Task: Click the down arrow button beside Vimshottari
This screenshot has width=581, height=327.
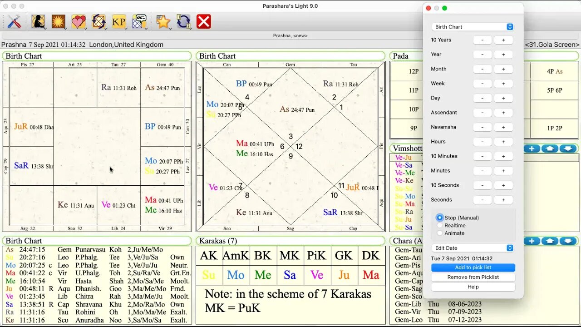Action: click(568, 149)
